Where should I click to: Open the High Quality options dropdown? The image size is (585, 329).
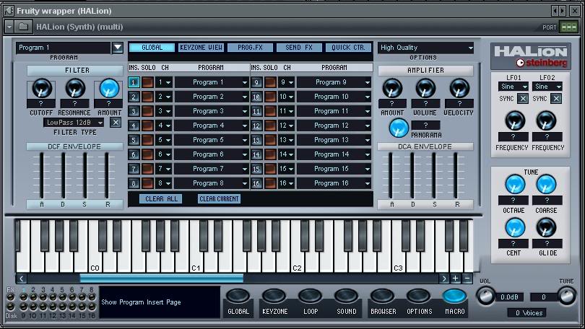click(425, 48)
